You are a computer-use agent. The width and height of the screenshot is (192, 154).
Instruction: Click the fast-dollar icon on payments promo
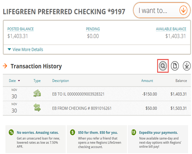pos(134,132)
